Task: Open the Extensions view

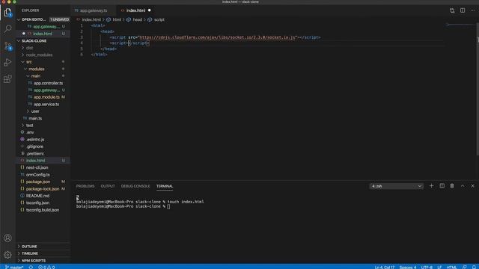Action: tap(7, 79)
